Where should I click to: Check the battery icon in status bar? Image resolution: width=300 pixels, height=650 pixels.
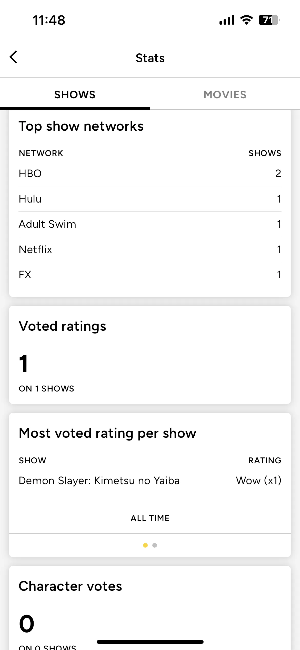pyautogui.click(x=269, y=20)
